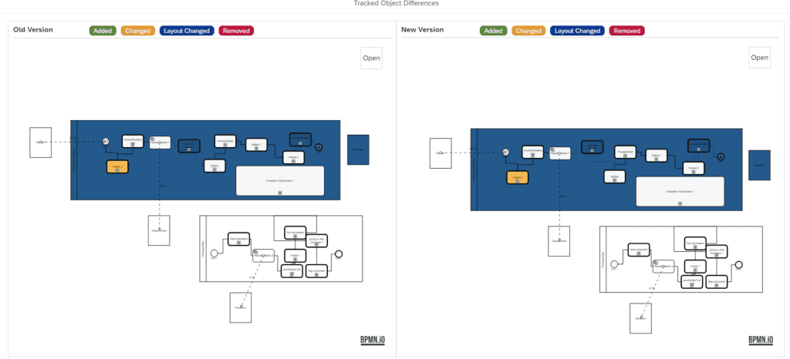Screen dimensions: 790x359
Task: Select Parallel 2 task in Old Version
Action: 294,157
